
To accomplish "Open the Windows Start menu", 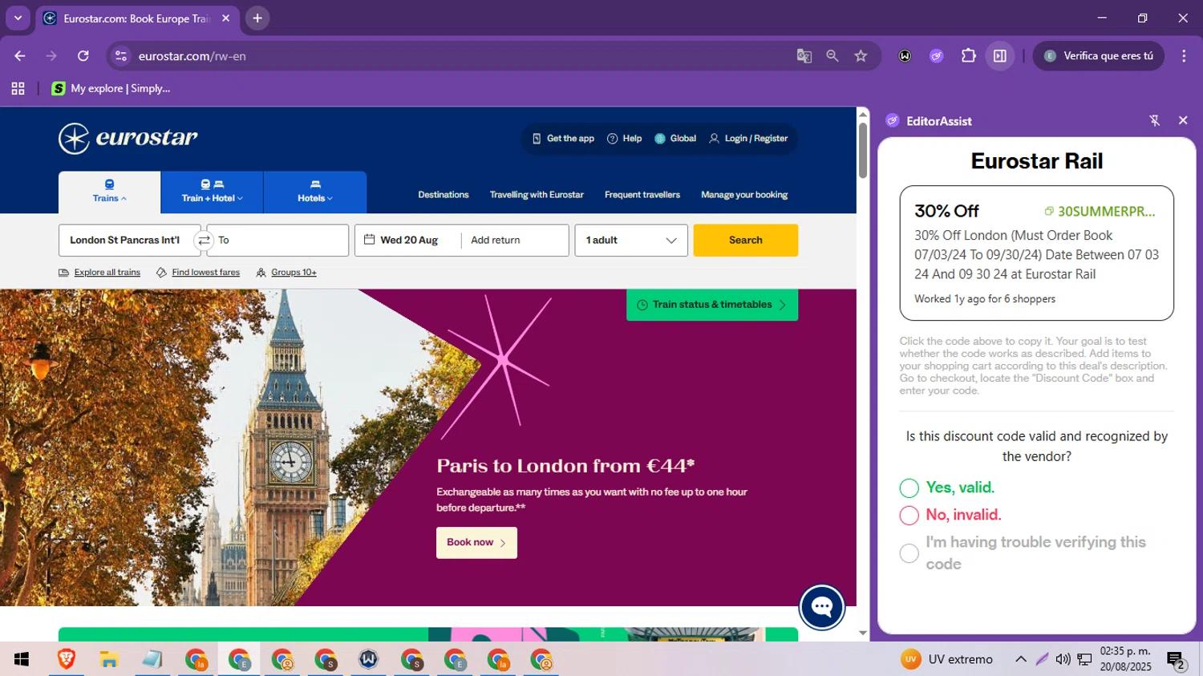I will click(x=22, y=659).
